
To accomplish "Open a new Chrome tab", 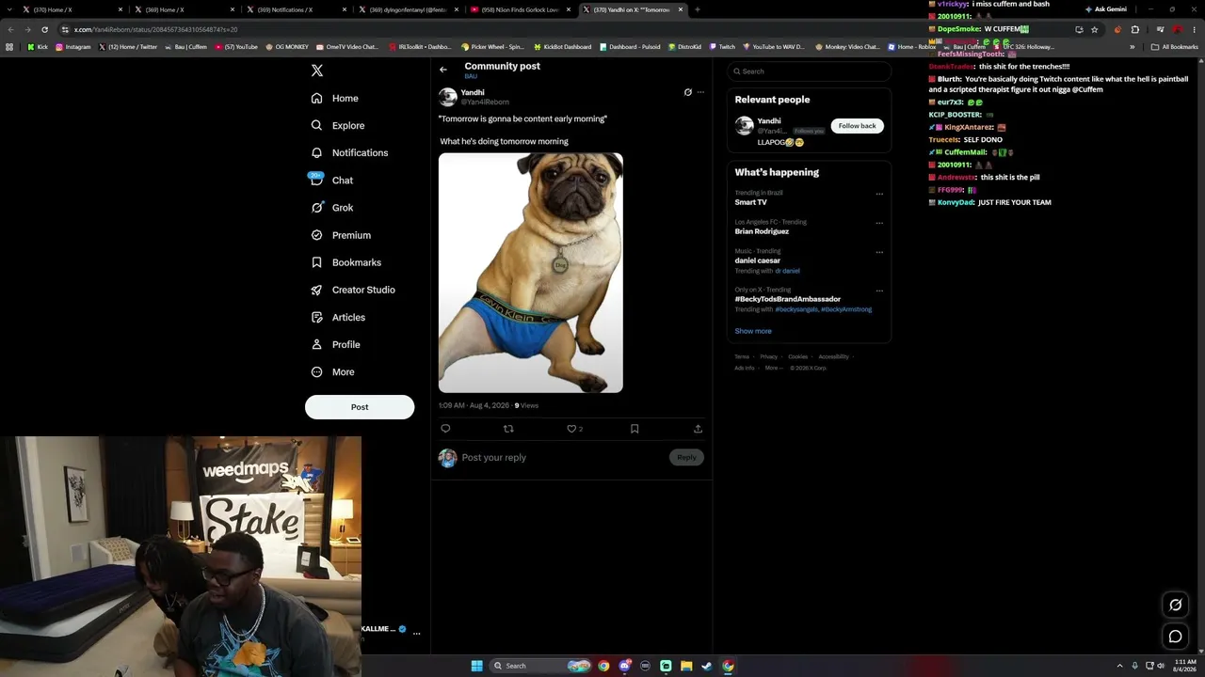I will 698,9.
